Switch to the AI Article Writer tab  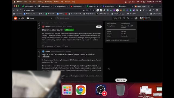(x=110, y=6)
